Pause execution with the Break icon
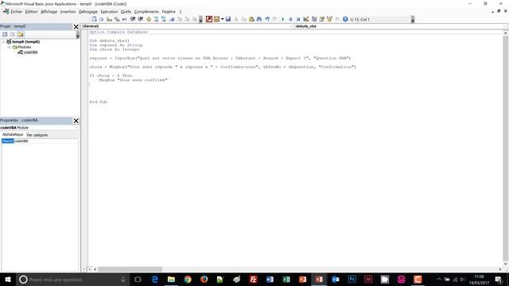509x286 pixels. pyautogui.click(x=290, y=19)
